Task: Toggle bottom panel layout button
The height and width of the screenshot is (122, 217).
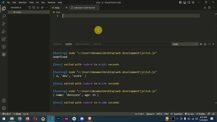Action: (184, 2)
